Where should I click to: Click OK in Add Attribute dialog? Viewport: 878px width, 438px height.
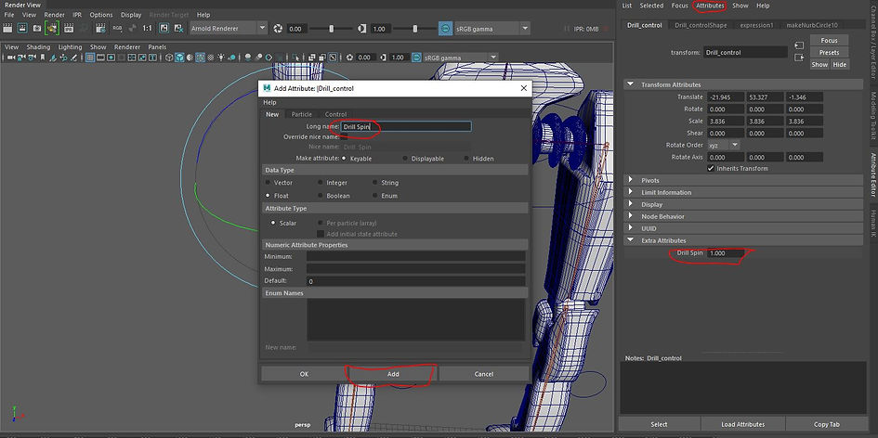pos(304,374)
